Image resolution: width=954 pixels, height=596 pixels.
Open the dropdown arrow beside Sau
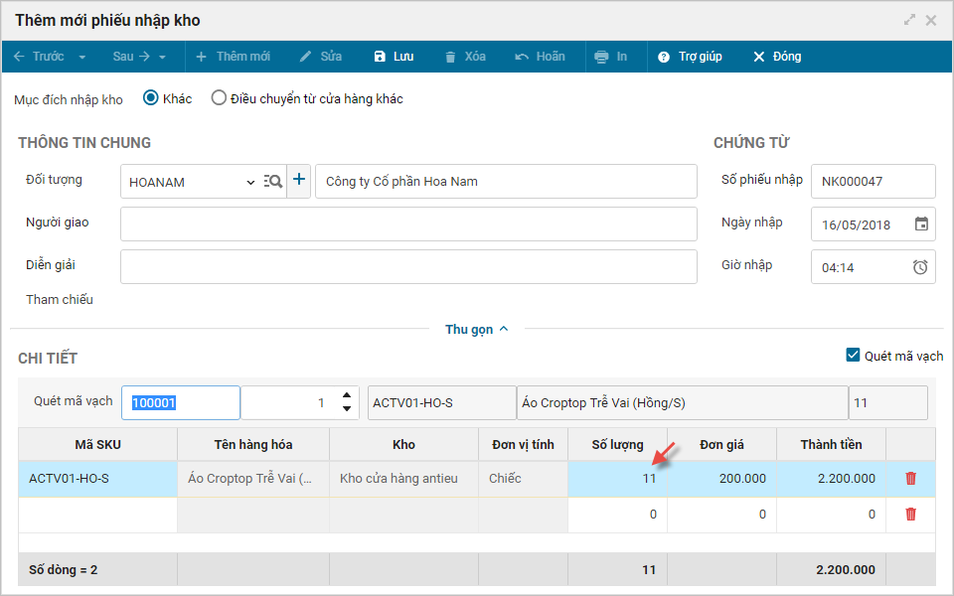162,58
